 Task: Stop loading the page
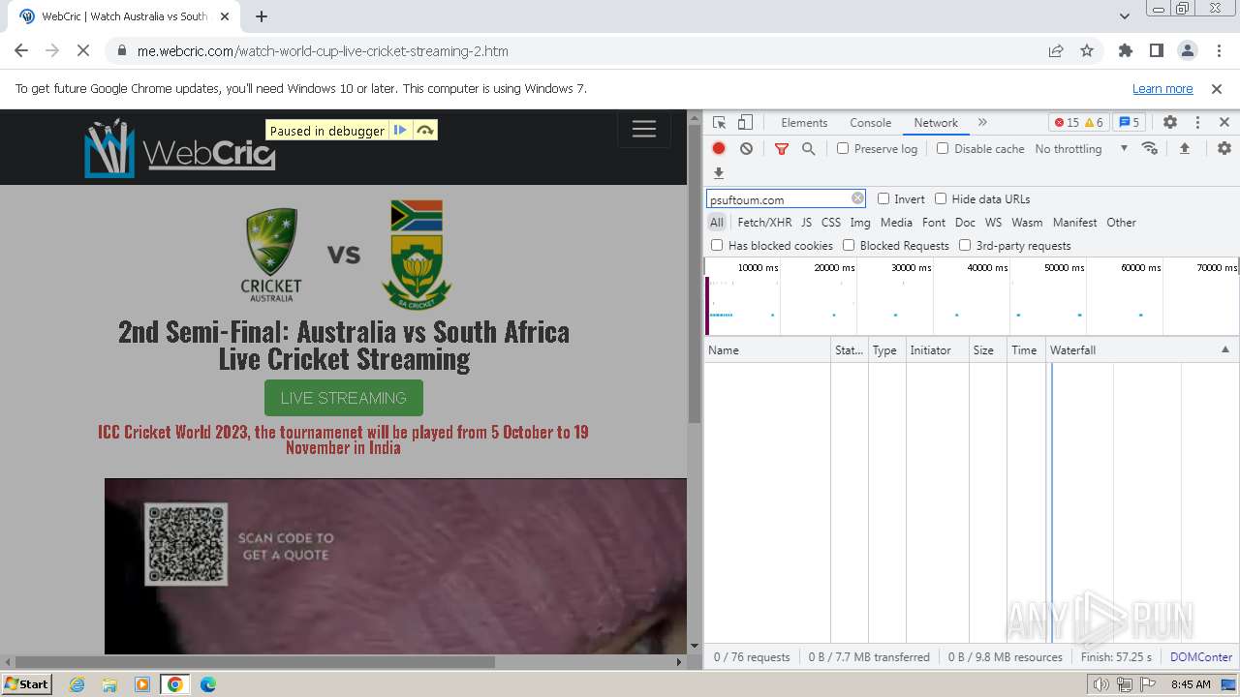click(x=83, y=51)
